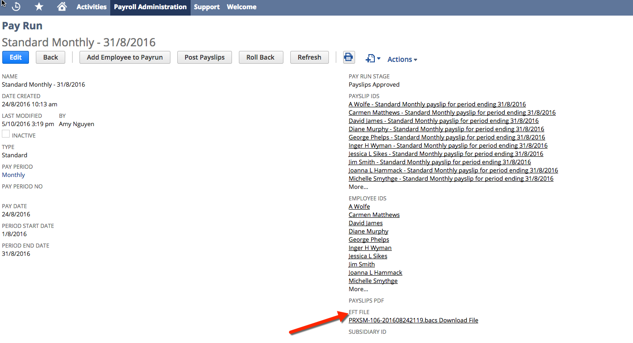Screen dimensions: 633x343
Task: Trigger the Roll Back action
Action: (261, 57)
